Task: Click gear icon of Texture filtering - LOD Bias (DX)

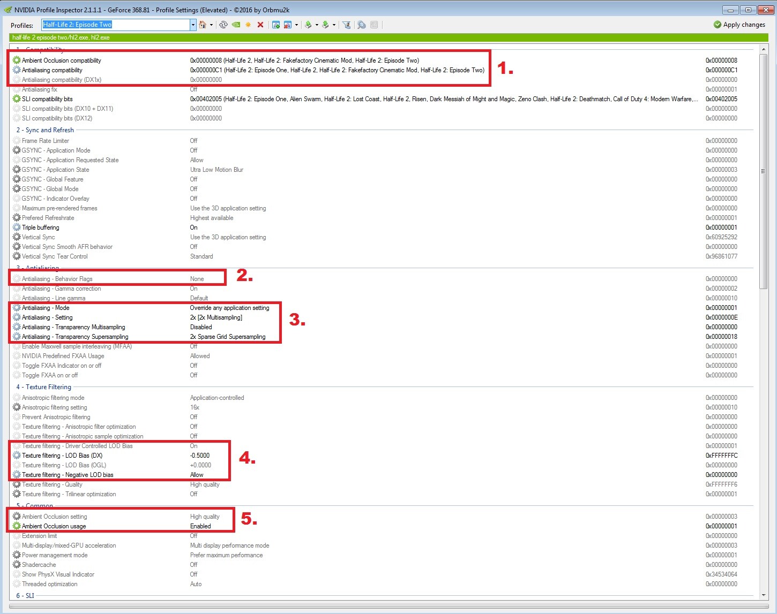Action: 17,456
